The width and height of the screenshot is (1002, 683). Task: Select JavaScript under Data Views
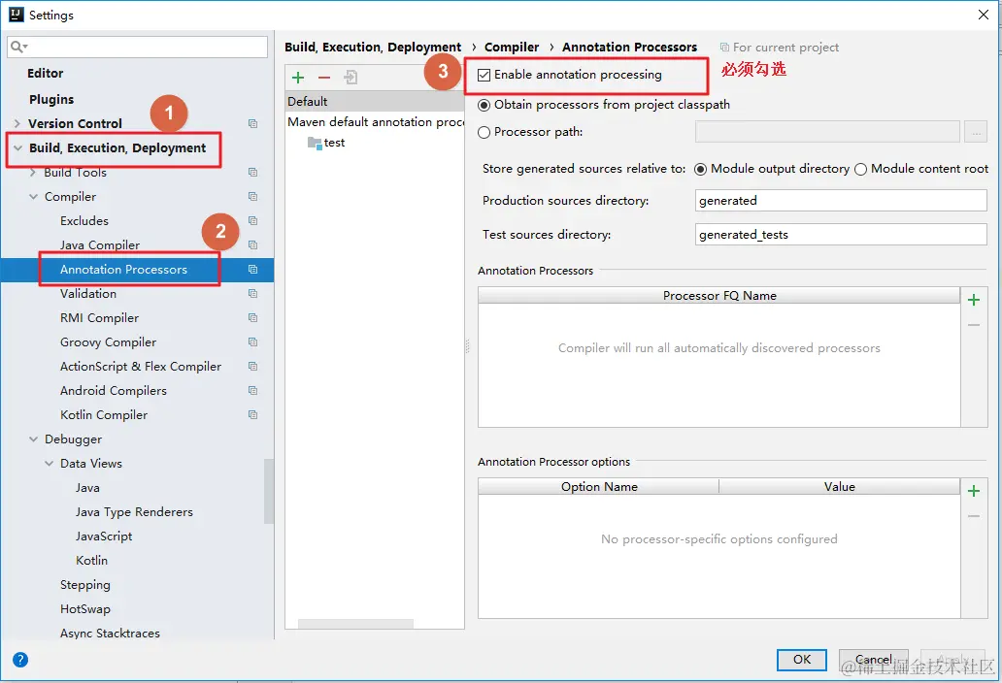(104, 537)
